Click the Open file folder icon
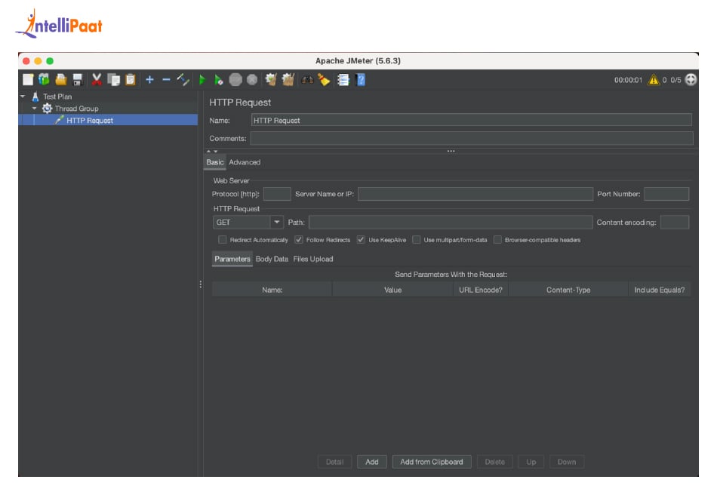The width and height of the screenshot is (717, 501). tap(61, 79)
